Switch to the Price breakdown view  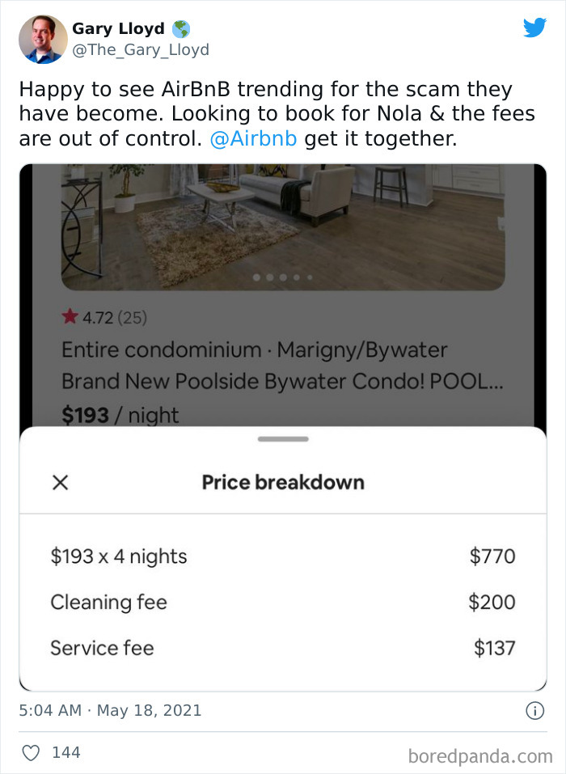pos(283,482)
